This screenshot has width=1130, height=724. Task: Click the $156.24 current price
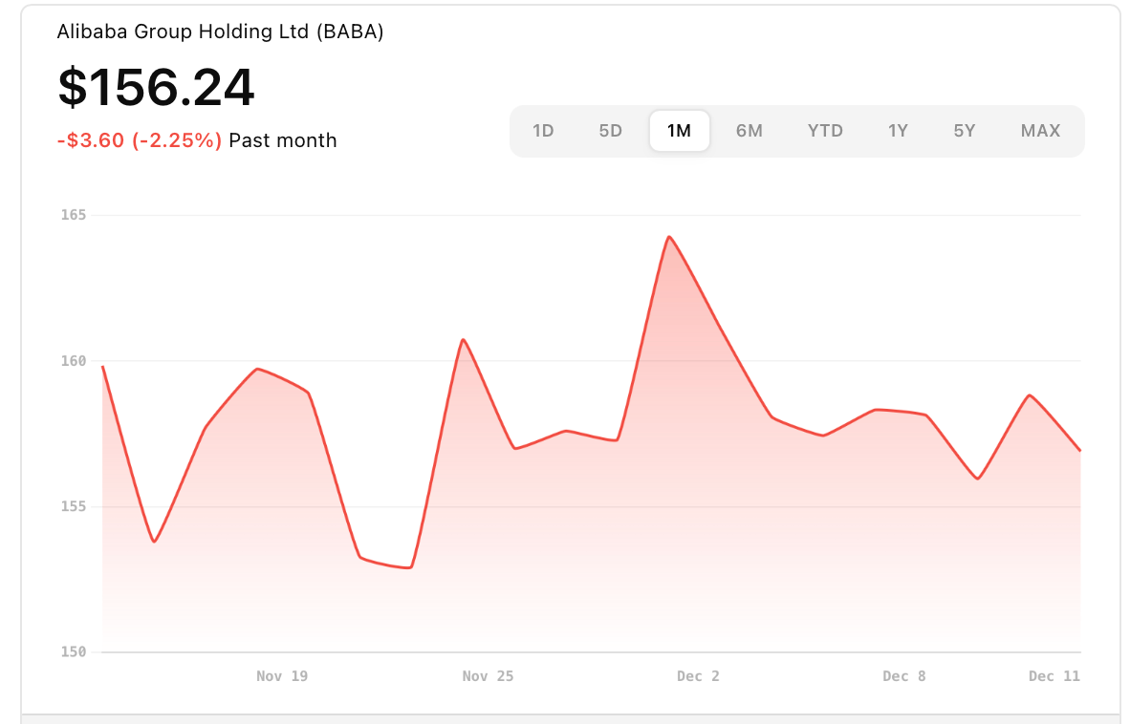coord(157,88)
